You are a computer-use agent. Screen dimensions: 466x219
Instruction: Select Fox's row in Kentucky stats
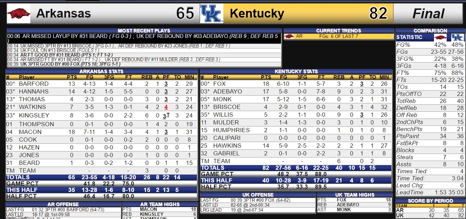pyautogui.click(x=296, y=84)
